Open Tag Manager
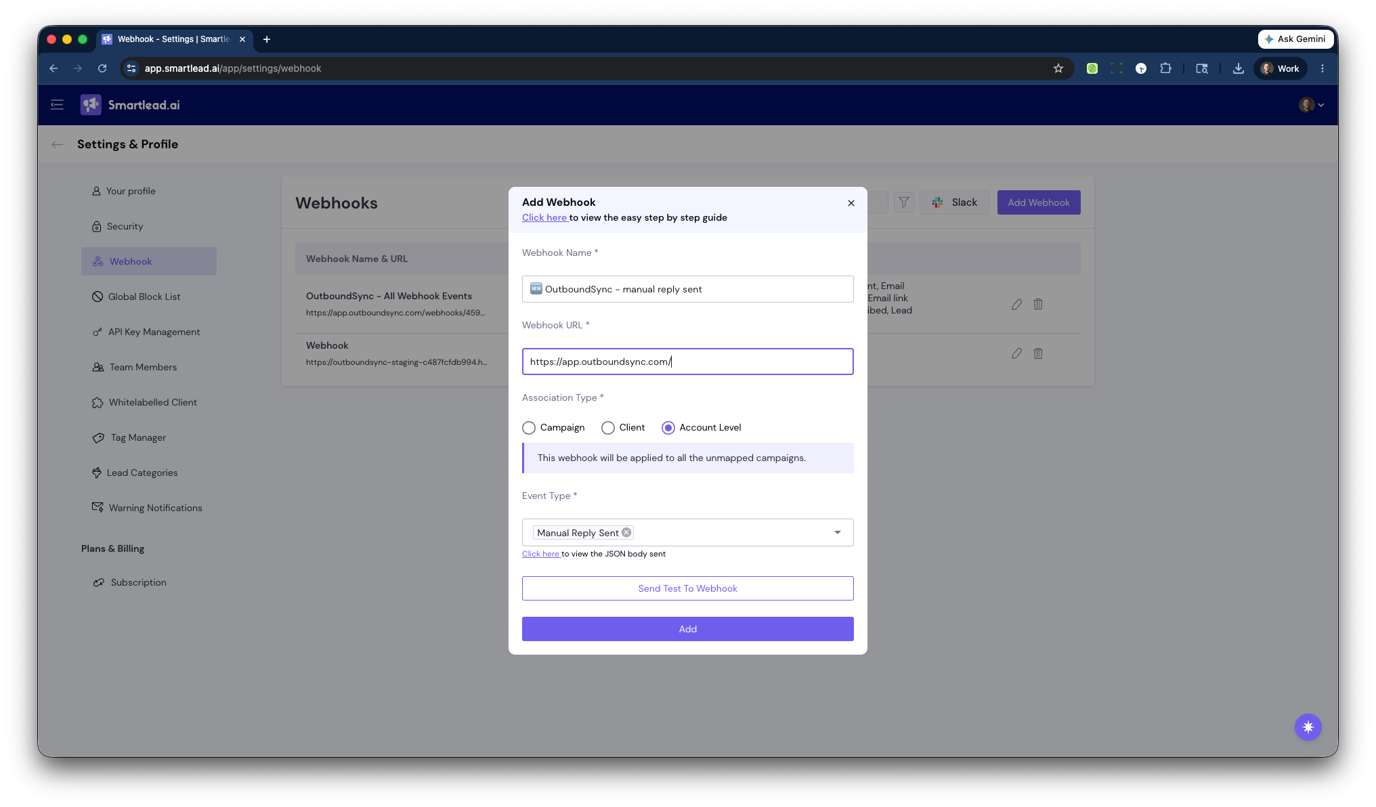This screenshot has height=807, width=1376. pyautogui.click(x=129, y=437)
